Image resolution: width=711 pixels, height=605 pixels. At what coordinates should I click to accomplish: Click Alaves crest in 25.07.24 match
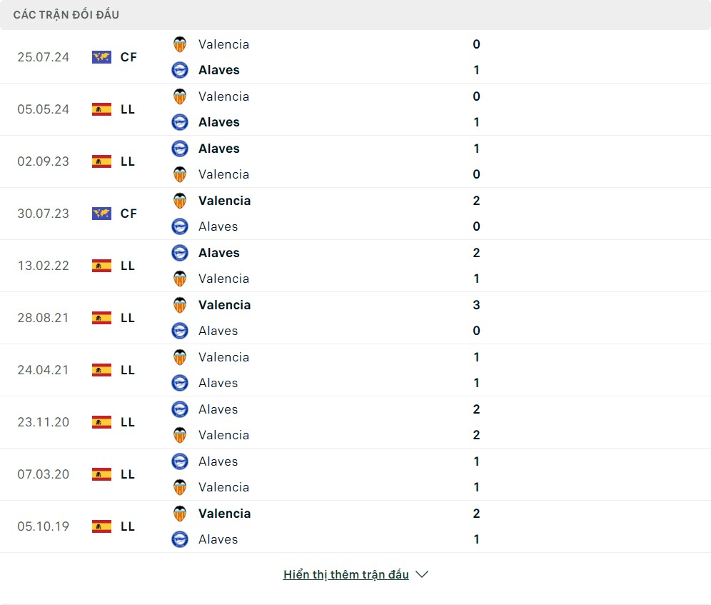tap(180, 70)
